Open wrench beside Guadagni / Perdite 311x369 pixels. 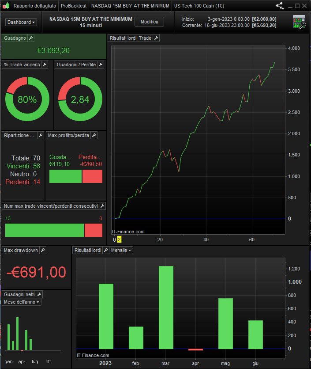point(101,65)
